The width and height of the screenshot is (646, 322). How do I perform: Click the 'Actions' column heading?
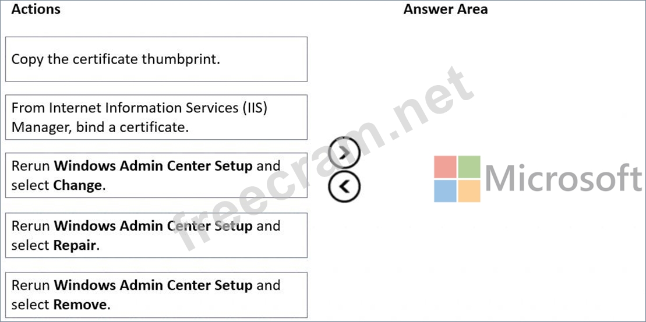click(x=36, y=9)
